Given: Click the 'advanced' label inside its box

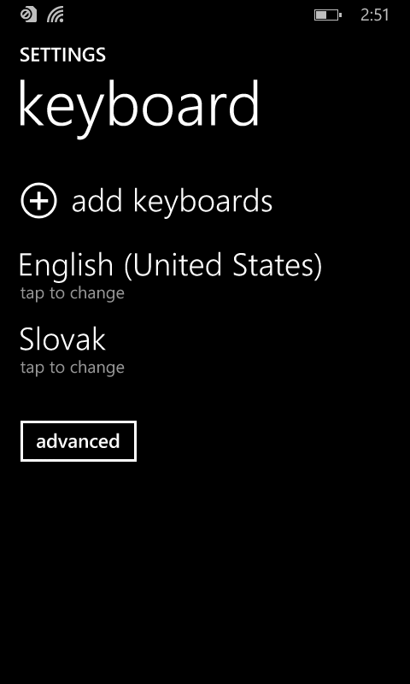Looking at the screenshot, I should (x=78, y=441).
